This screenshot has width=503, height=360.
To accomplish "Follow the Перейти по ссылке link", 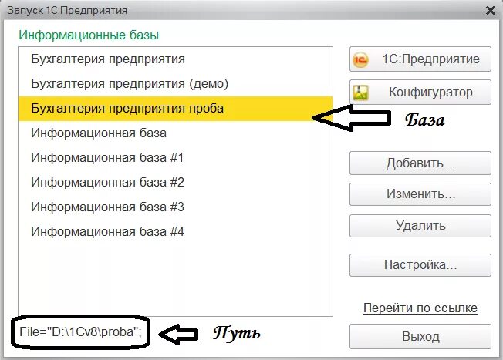I will click(x=420, y=308).
